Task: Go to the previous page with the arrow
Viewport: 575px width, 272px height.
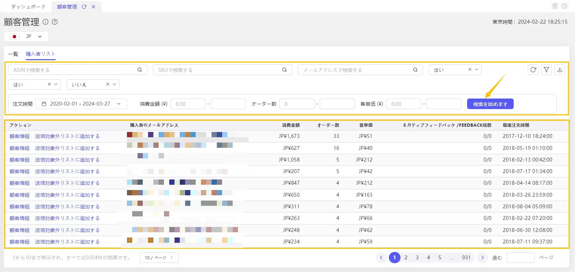Action: tap(381, 258)
